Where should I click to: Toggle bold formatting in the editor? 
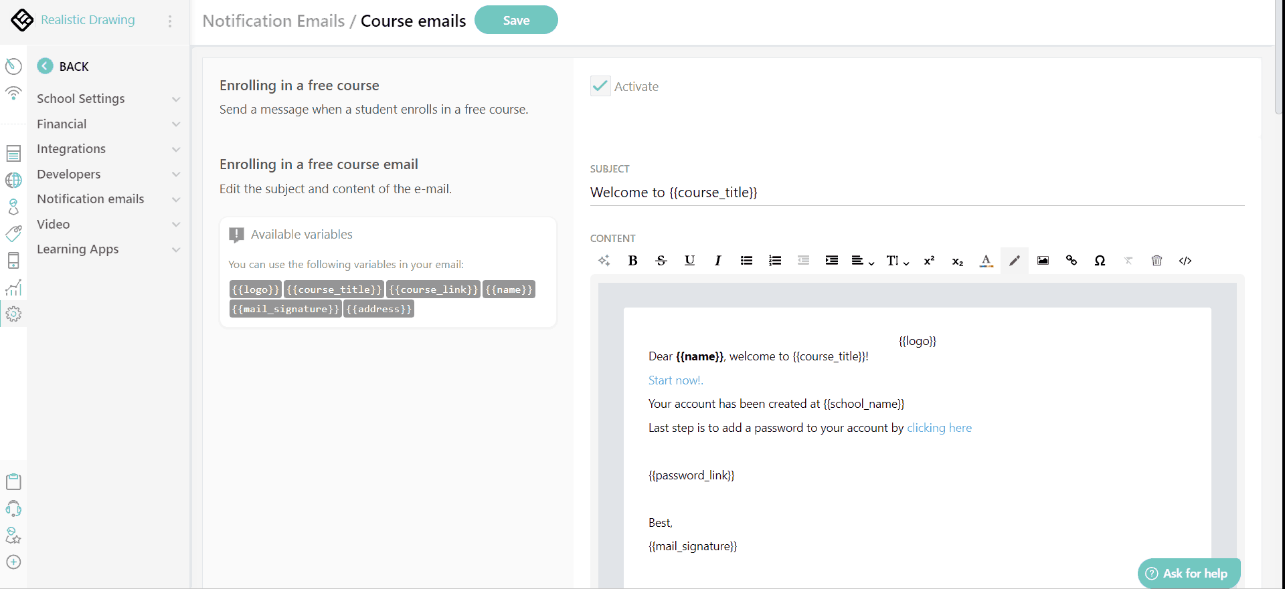click(632, 261)
